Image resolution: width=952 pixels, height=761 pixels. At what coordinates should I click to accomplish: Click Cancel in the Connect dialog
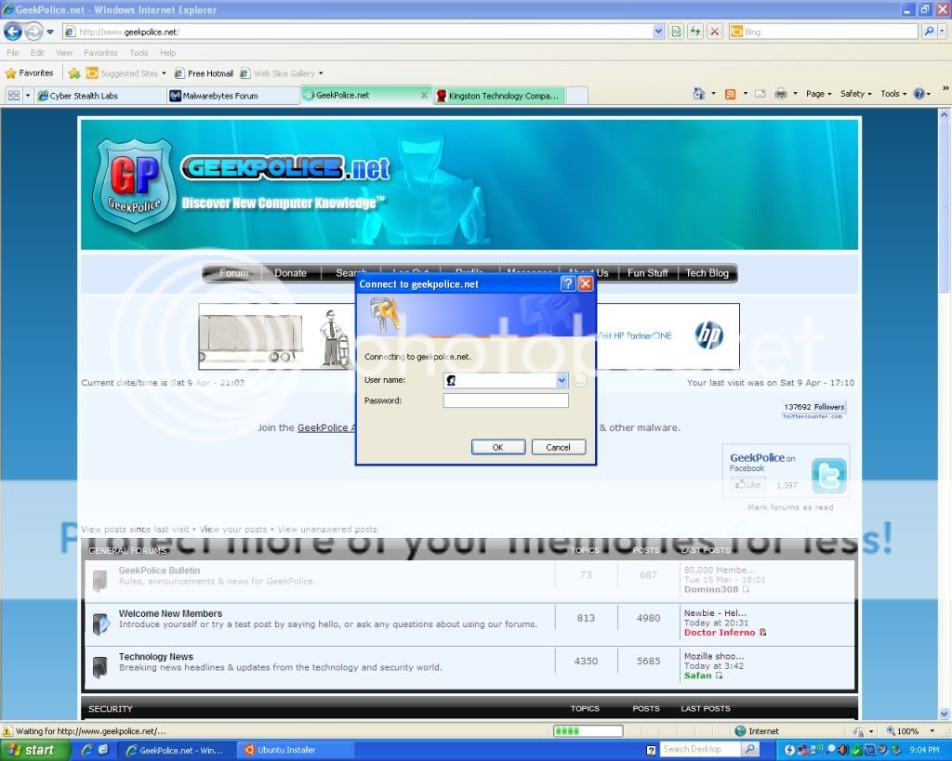pyautogui.click(x=558, y=447)
